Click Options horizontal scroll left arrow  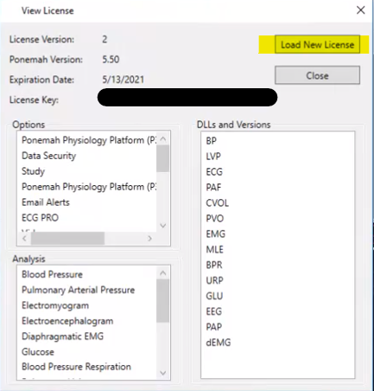tap(24, 239)
